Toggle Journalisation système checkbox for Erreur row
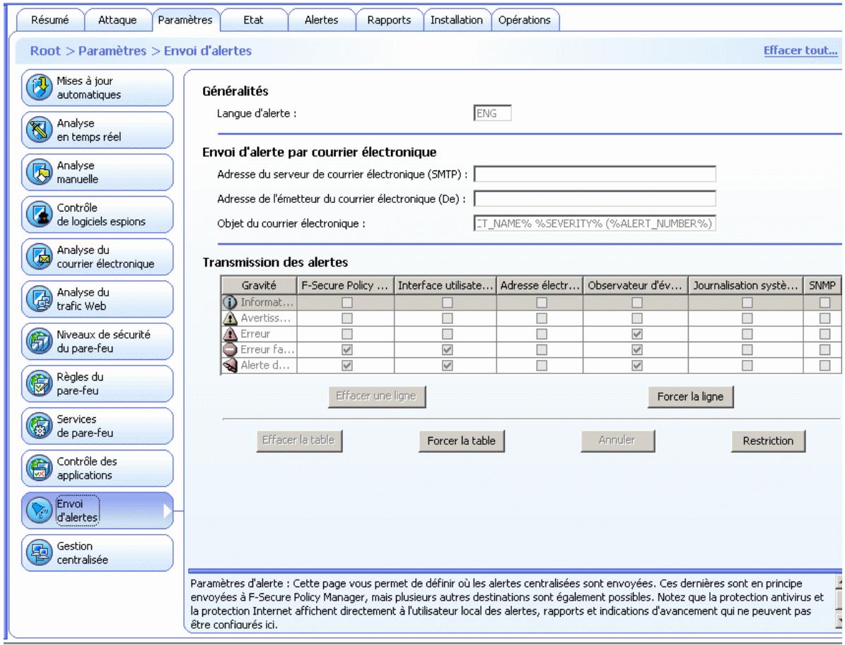This screenshot has width=845, height=645. coord(747,334)
